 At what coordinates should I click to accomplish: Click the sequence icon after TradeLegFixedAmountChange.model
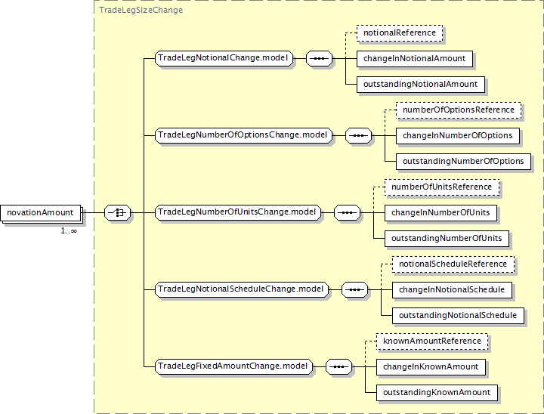click(x=339, y=367)
